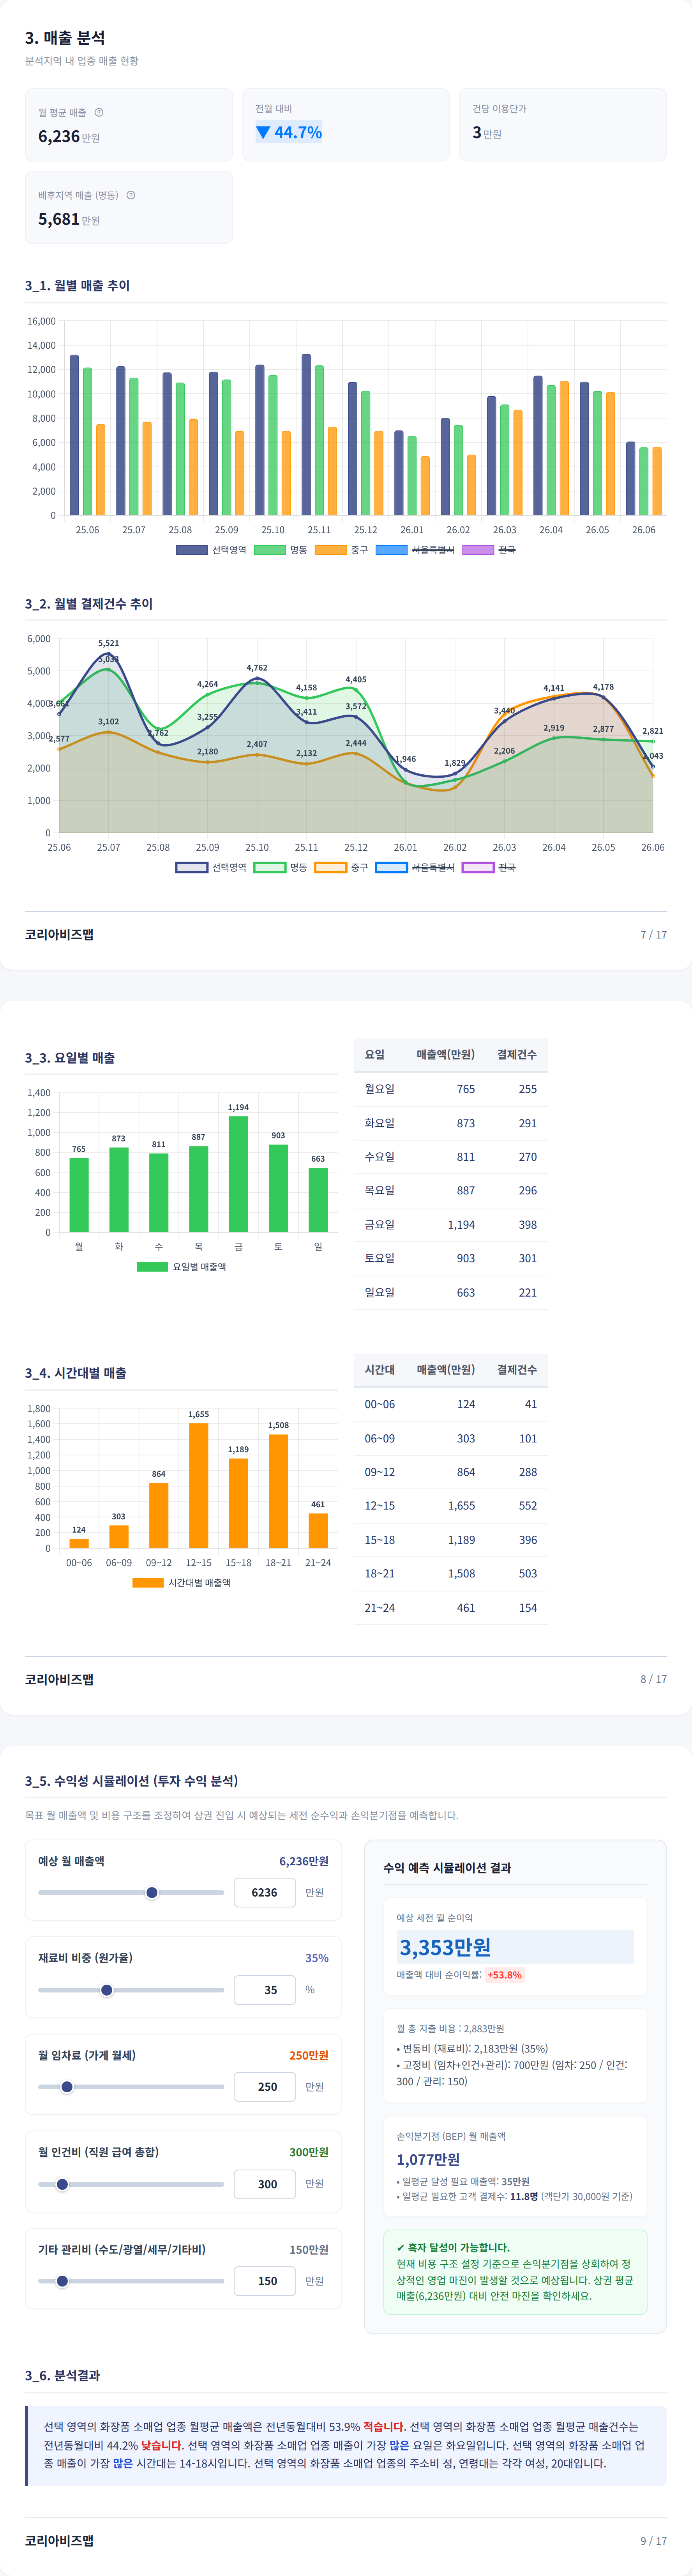Click the 혹자 달성이 가능합니다 success message
Viewport: 692px width, 2576px height.
(x=452, y=2247)
